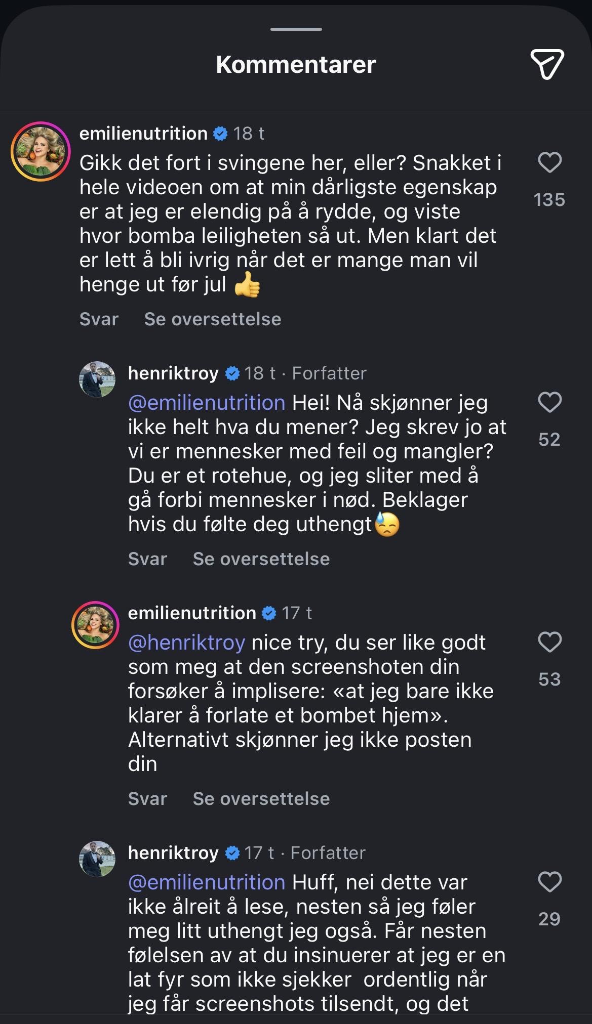Image resolution: width=592 pixels, height=1024 pixels.
Task: Like henriktroy's reply with 52 likes
Action: (549, 402)
